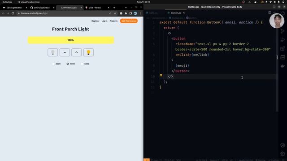Select the 3000 temperature radio option
Viewport: 287px width, 161px height.
click(53, 64)
